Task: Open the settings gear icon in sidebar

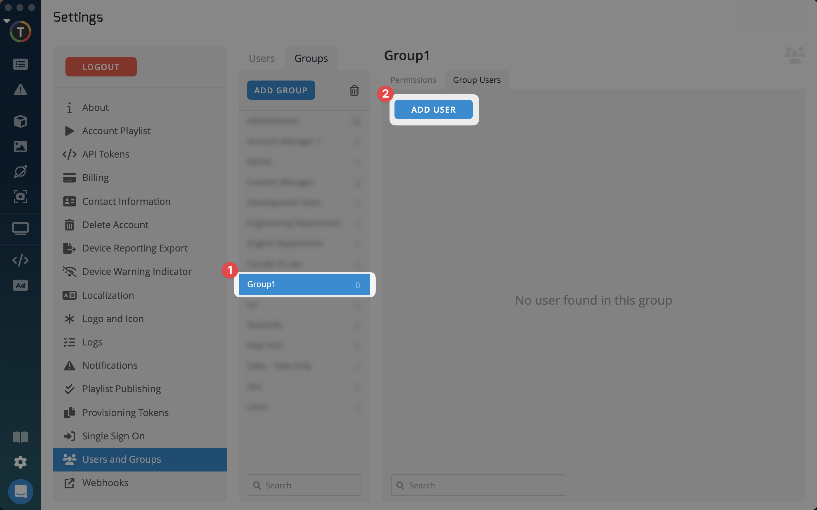Action: (20, 462)
